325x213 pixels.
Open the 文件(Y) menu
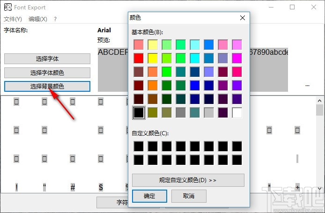[13, 19]
